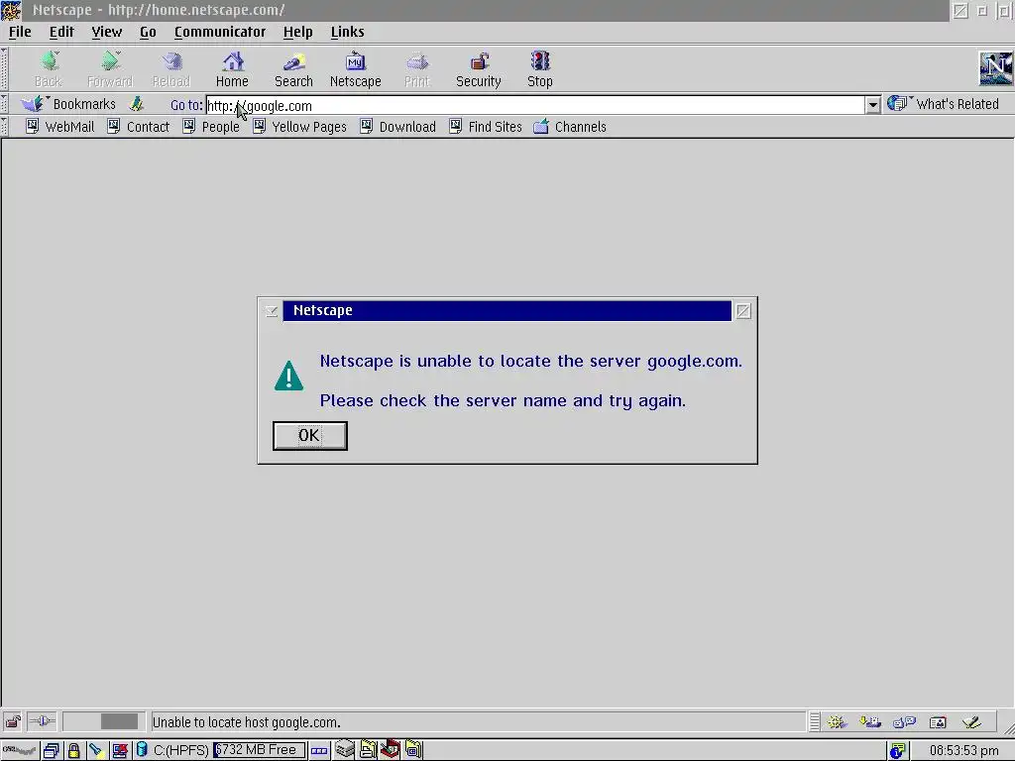Open the Find Sites toolbar link

click(486, 127)
